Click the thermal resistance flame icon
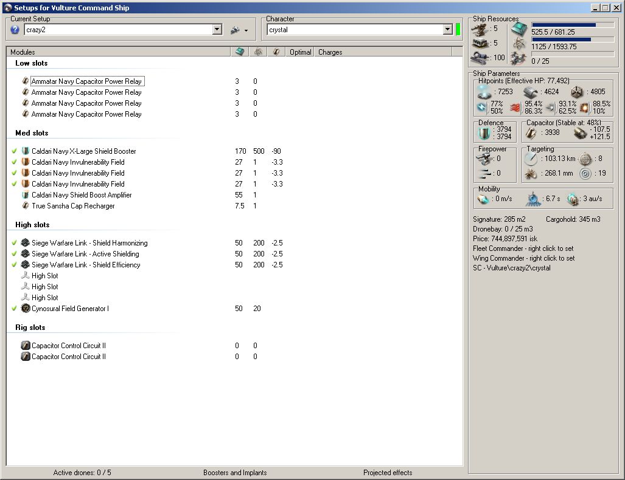The width and height of the screenshot is (625, 480). pyautogui.click(x=516, y=108)
